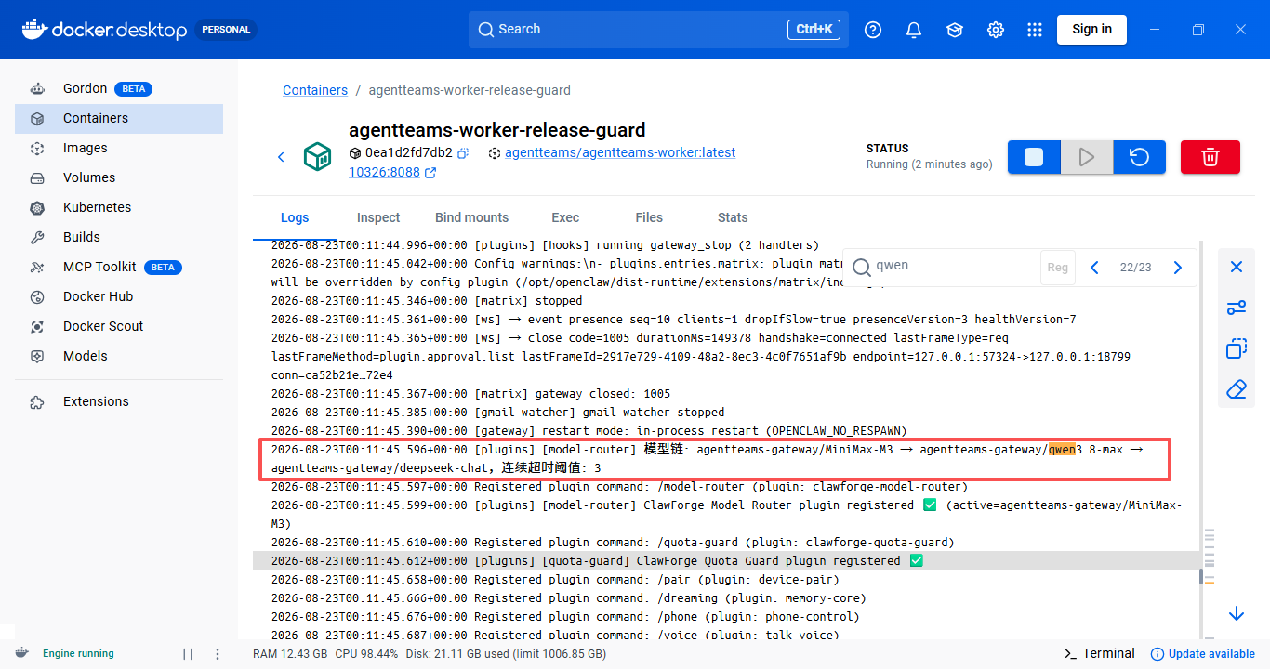Switch to the Exec tab
Screen dimensions: 1270x669
click(x=565, y=217)
